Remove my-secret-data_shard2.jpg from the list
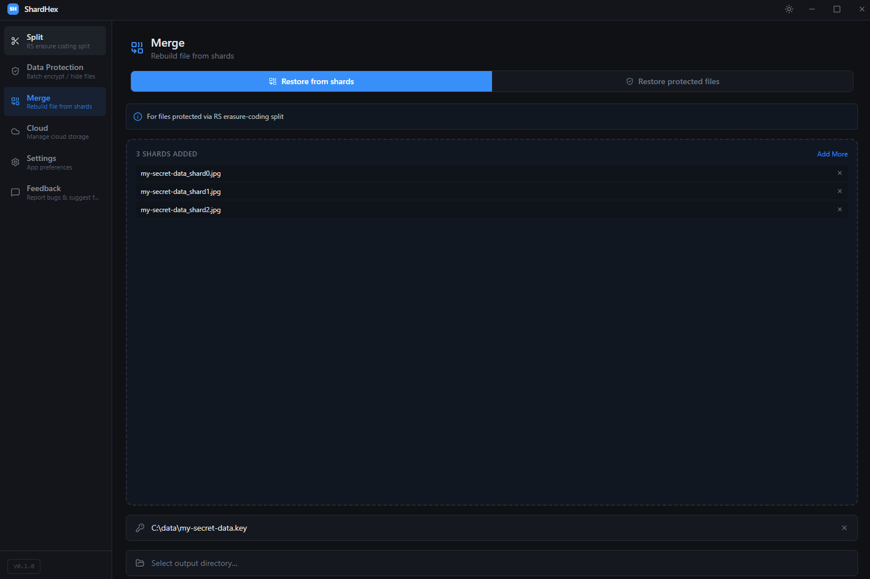 pyautogui.click(x=839, y=209)
